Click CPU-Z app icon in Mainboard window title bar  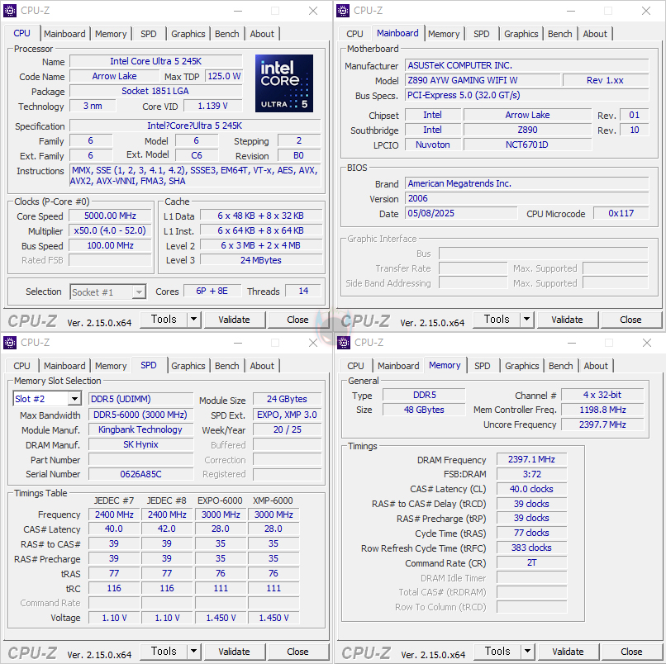343,10
